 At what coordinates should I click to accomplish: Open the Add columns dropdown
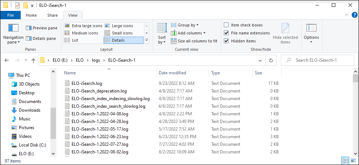click(x=188, y=33)
